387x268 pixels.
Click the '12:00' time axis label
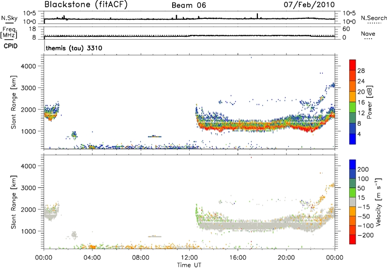coord(189,258)
